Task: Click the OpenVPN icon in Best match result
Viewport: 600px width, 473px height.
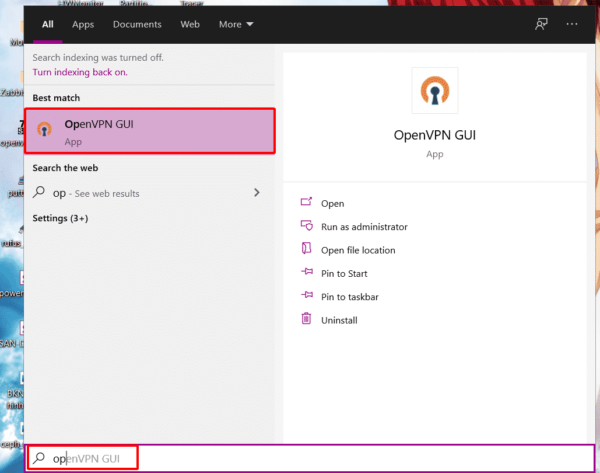Action: coord(44,130)
